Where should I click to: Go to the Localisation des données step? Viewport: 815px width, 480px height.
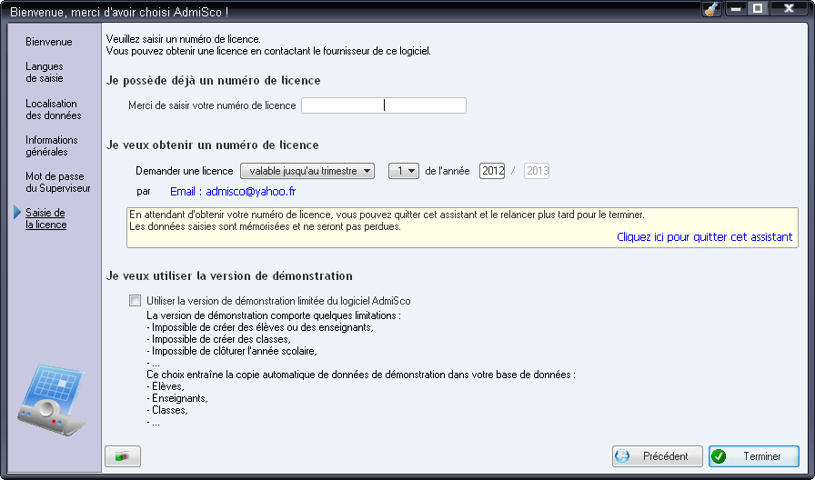(x=54, y=109)
